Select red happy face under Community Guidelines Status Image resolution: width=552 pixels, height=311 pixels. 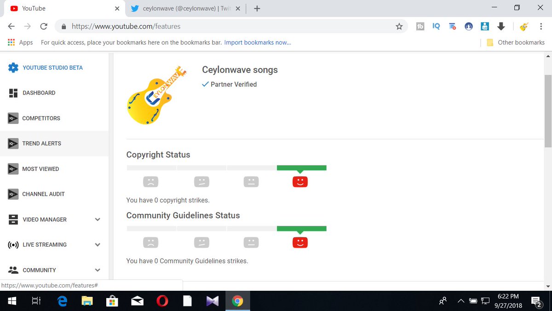click(300, 242)
